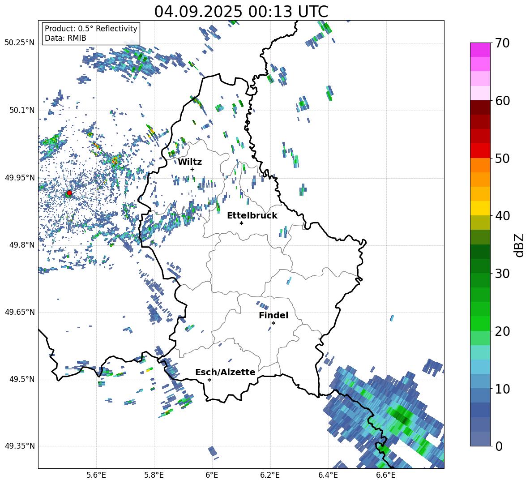The width and height of the screenshot is (530, 484).
Task: Click the 50.25°N latitude label
Action: coord(20,43)
